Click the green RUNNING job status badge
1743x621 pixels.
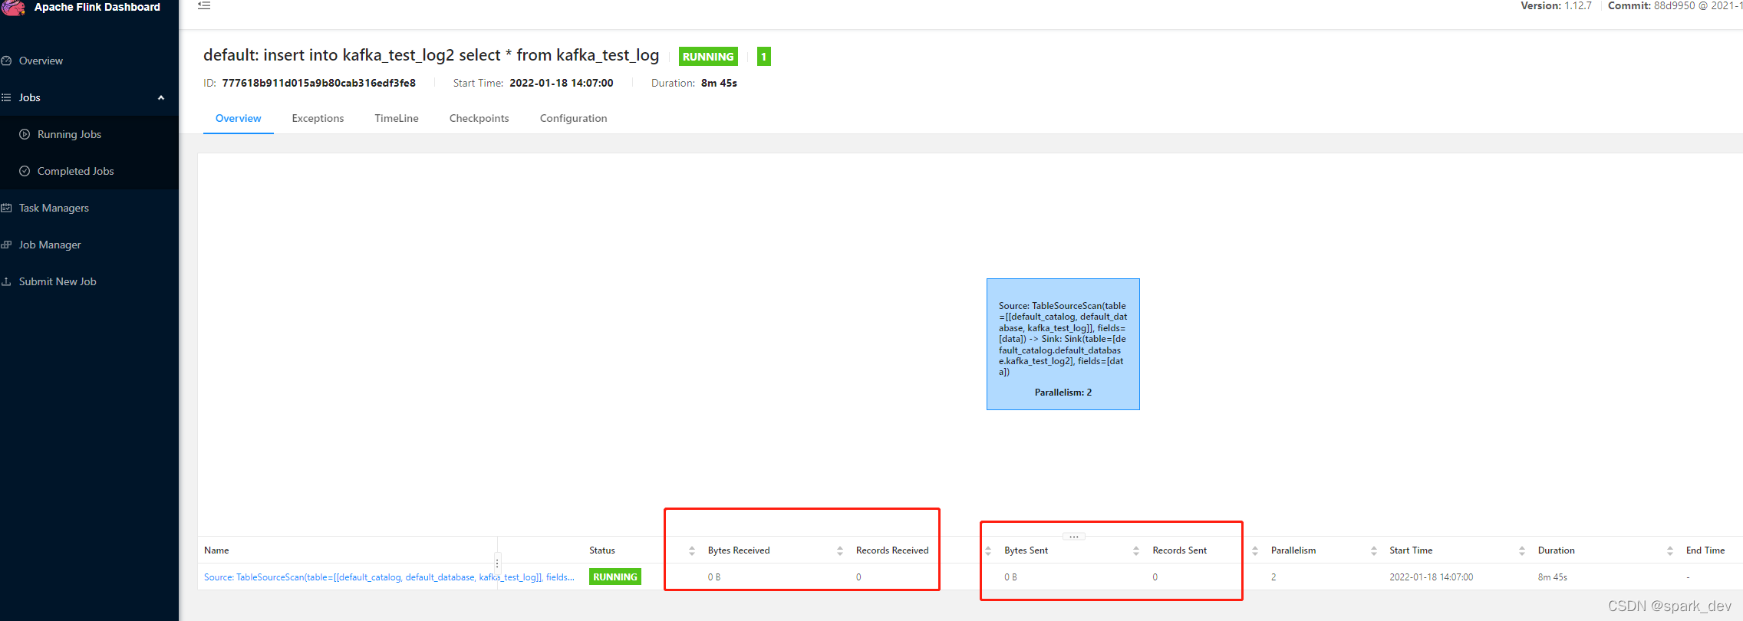tap(708, 57)
